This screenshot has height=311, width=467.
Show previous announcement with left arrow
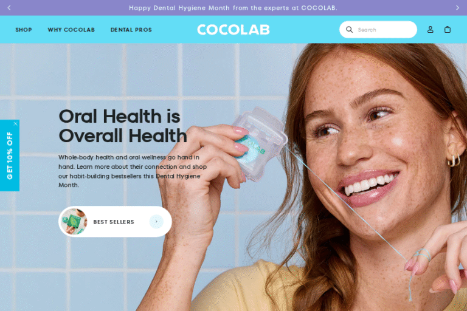tap(9, 8)
